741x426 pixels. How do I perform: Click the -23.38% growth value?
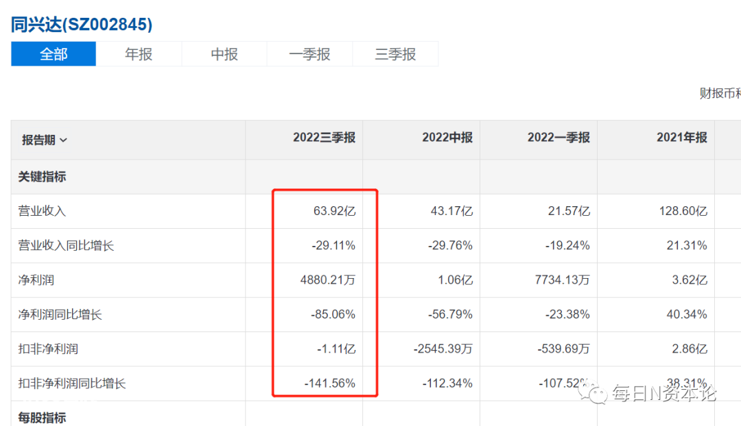click(567, 314)
